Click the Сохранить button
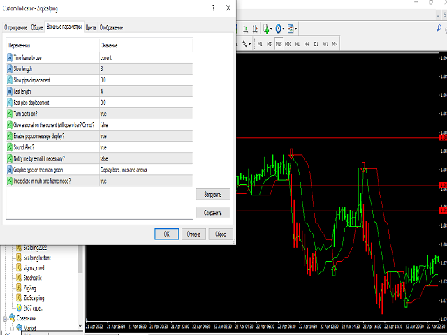Image resolution: width=447 pixels, height=335 pixels. [213, 212]
